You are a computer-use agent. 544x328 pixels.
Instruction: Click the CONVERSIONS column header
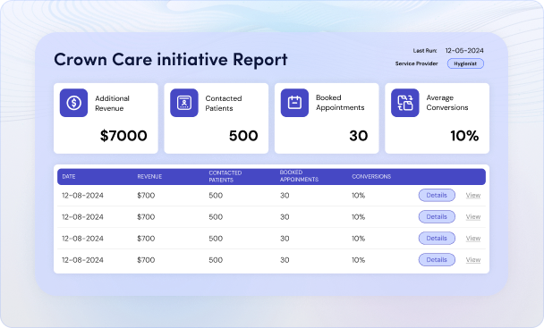pyautogui.click(x=371, y=176)
